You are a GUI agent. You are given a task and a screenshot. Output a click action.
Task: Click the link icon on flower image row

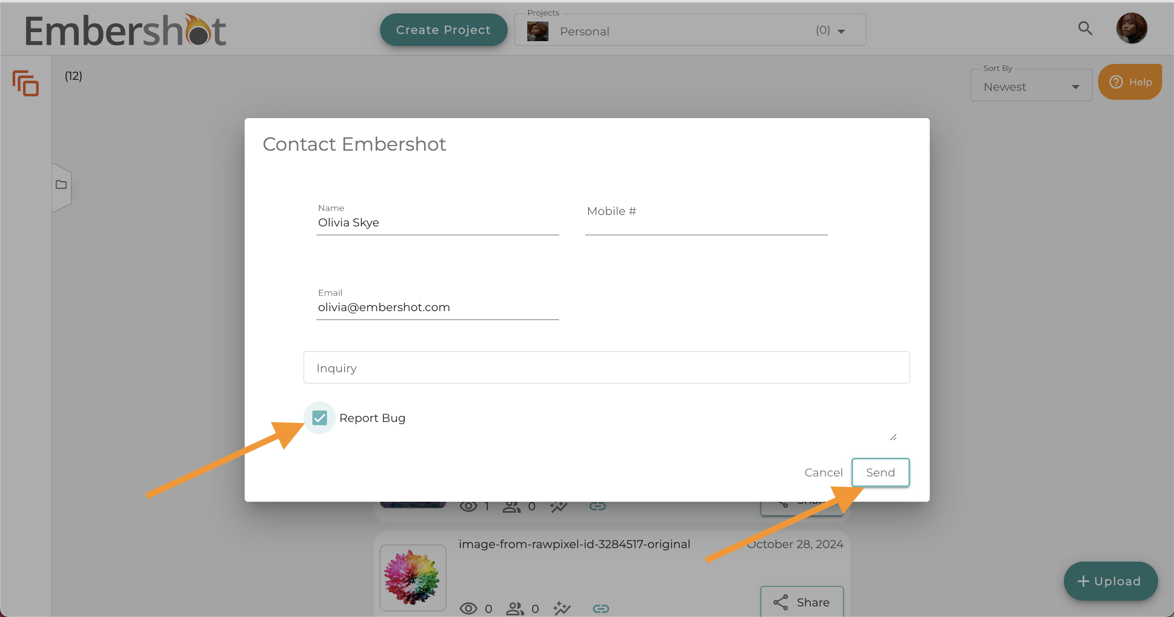(x=601, y=608)
